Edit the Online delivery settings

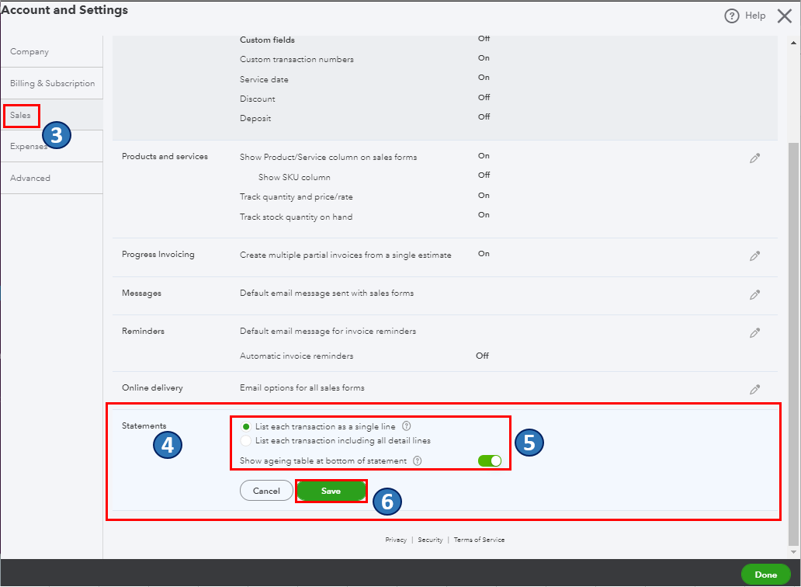pyautogui.click(x=754, y=389)
